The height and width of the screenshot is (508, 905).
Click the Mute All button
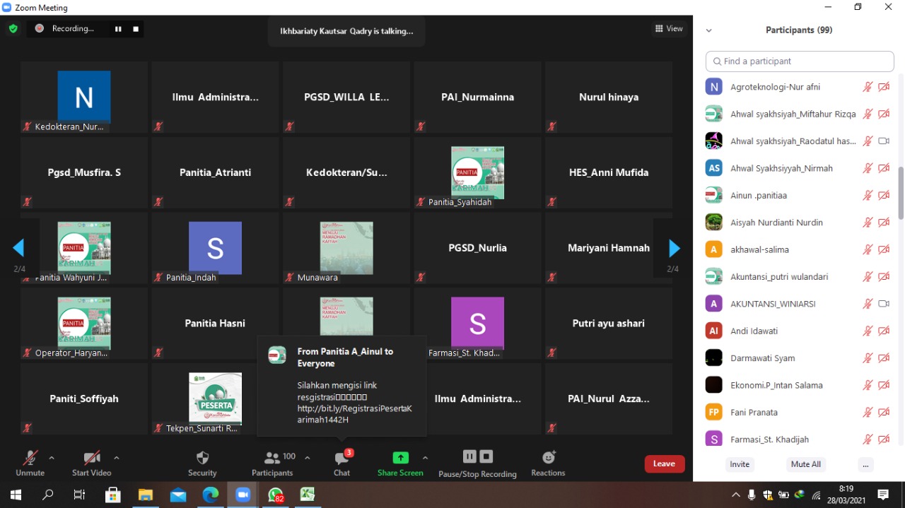(805, 464)
